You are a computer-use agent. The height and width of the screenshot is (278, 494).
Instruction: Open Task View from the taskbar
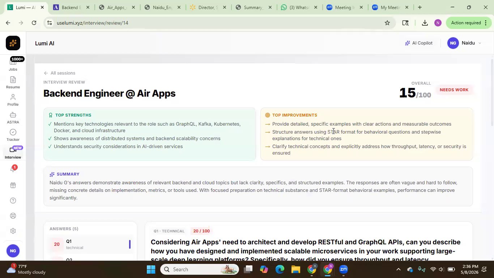[x=248, y=269]
